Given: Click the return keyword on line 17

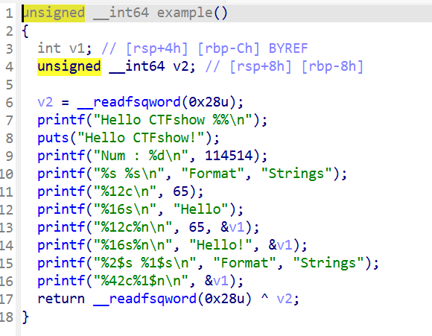Looking at the screenshot, I should coord(61,299).
